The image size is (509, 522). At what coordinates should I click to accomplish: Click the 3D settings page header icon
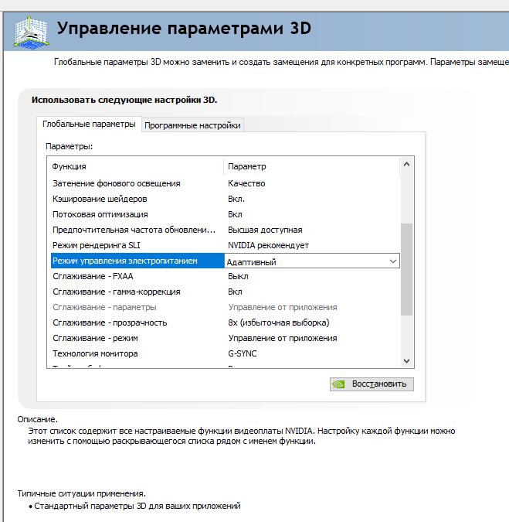pyautogui.click(x=32, y=32)
